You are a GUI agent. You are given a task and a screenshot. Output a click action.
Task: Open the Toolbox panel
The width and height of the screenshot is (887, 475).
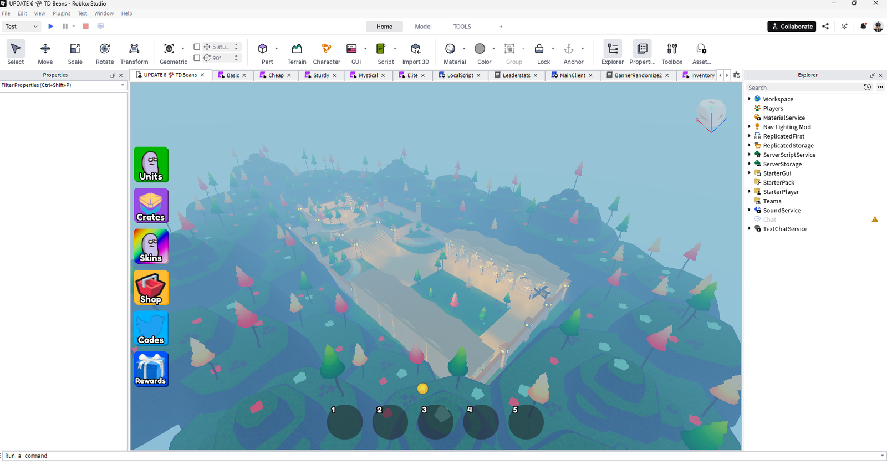click(672, 53)
